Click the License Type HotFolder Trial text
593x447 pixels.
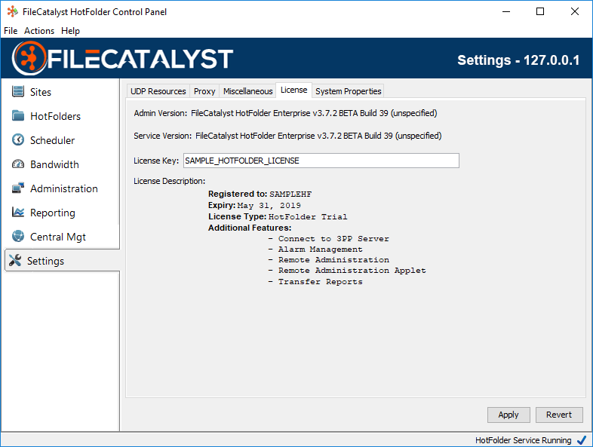coord(278,217)
